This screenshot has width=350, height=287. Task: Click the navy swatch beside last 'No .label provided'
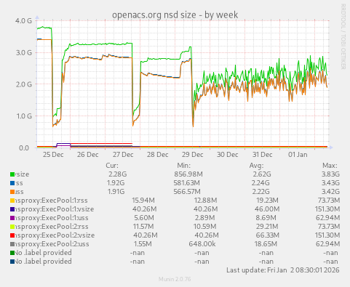coord(12,262)
